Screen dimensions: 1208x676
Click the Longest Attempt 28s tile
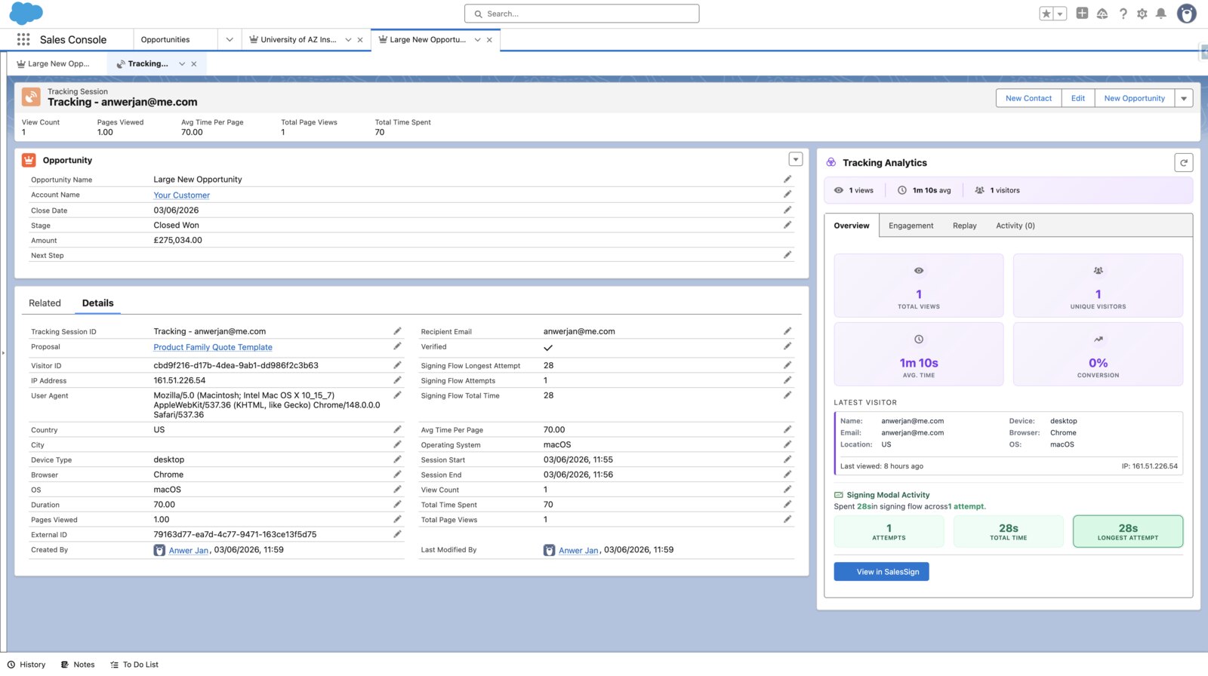(1128, 531)
